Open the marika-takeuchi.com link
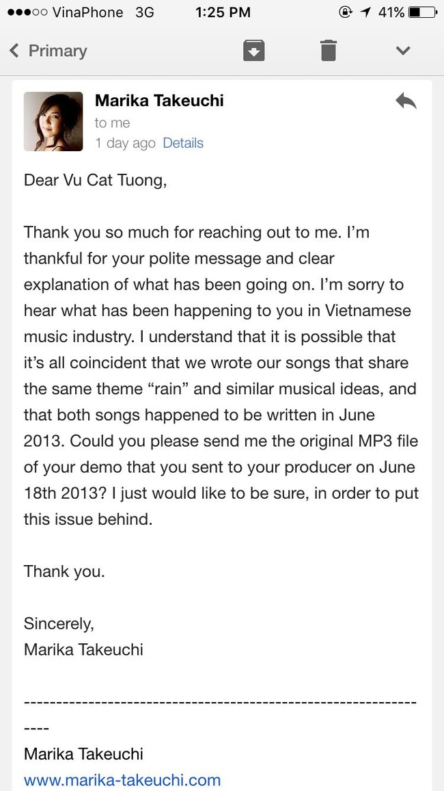The image size is (444, 791). click(122, 779)
